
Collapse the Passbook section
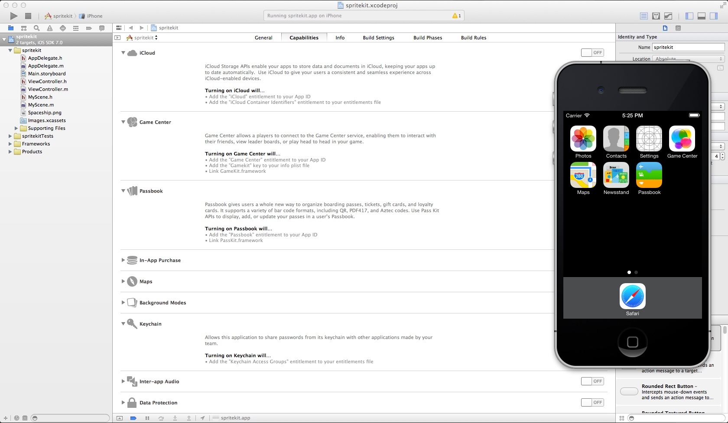pos(123,191)
